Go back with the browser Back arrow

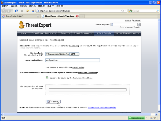(4, 11)
